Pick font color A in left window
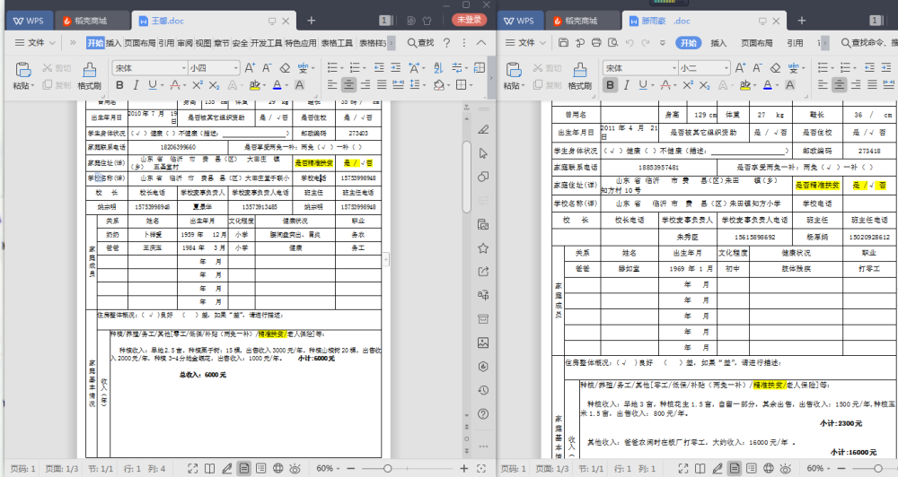The image size is (898, 477). [277, 84]
